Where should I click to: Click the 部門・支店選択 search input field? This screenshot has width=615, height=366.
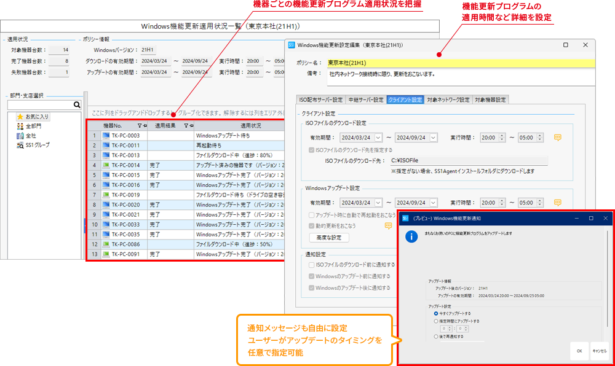tap(40, 105)
